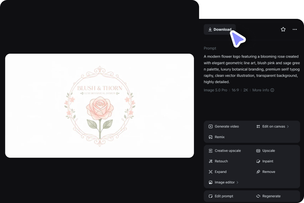This screenshot has width=304, height=203.
Task: Click the Expand arrows icon
Action: click(x=211, y=172)
